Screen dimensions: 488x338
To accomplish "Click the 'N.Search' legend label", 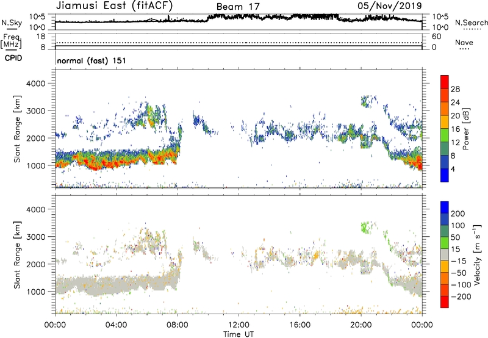I will tap(471, 23).
